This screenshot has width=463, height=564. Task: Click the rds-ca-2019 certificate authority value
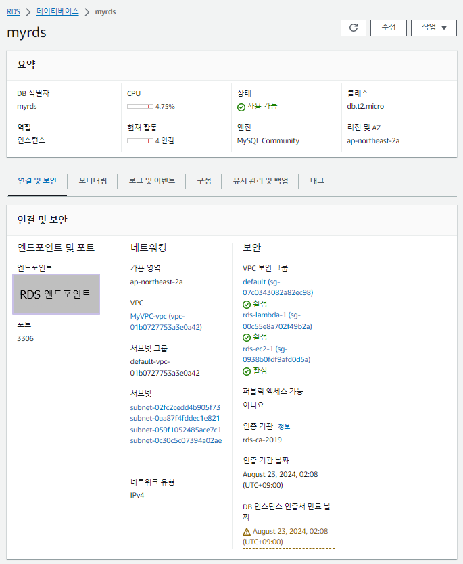[x=262, y=440]
